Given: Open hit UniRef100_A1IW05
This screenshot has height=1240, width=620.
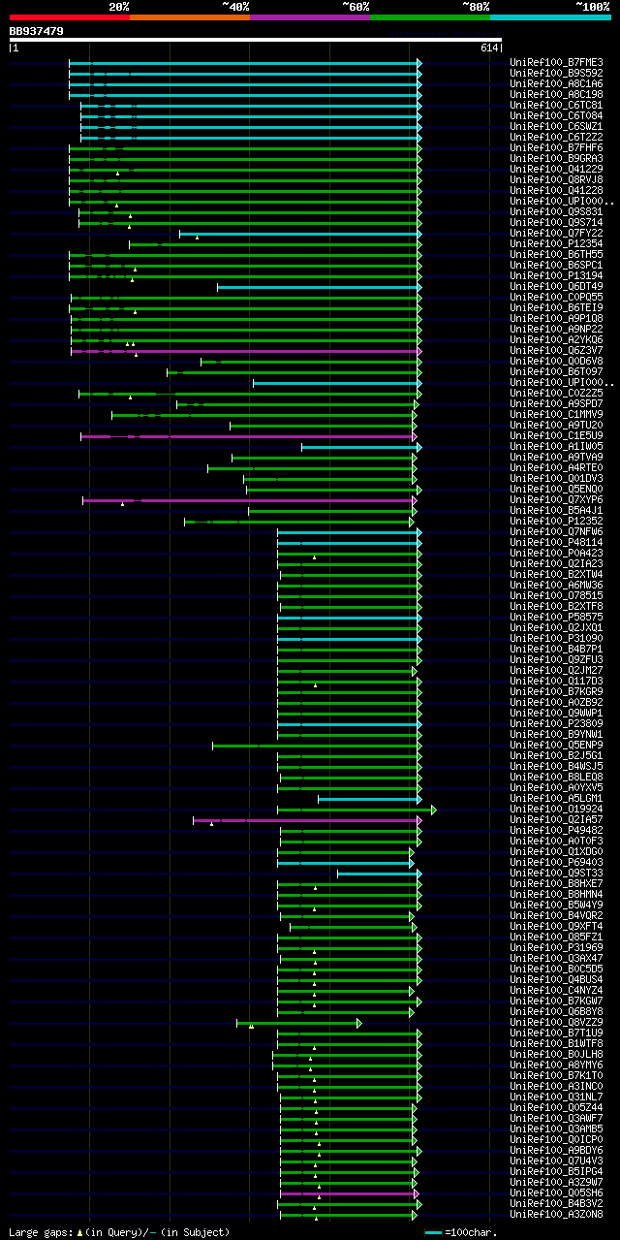Looking at the screenshot, I should [x=556, y=447].
